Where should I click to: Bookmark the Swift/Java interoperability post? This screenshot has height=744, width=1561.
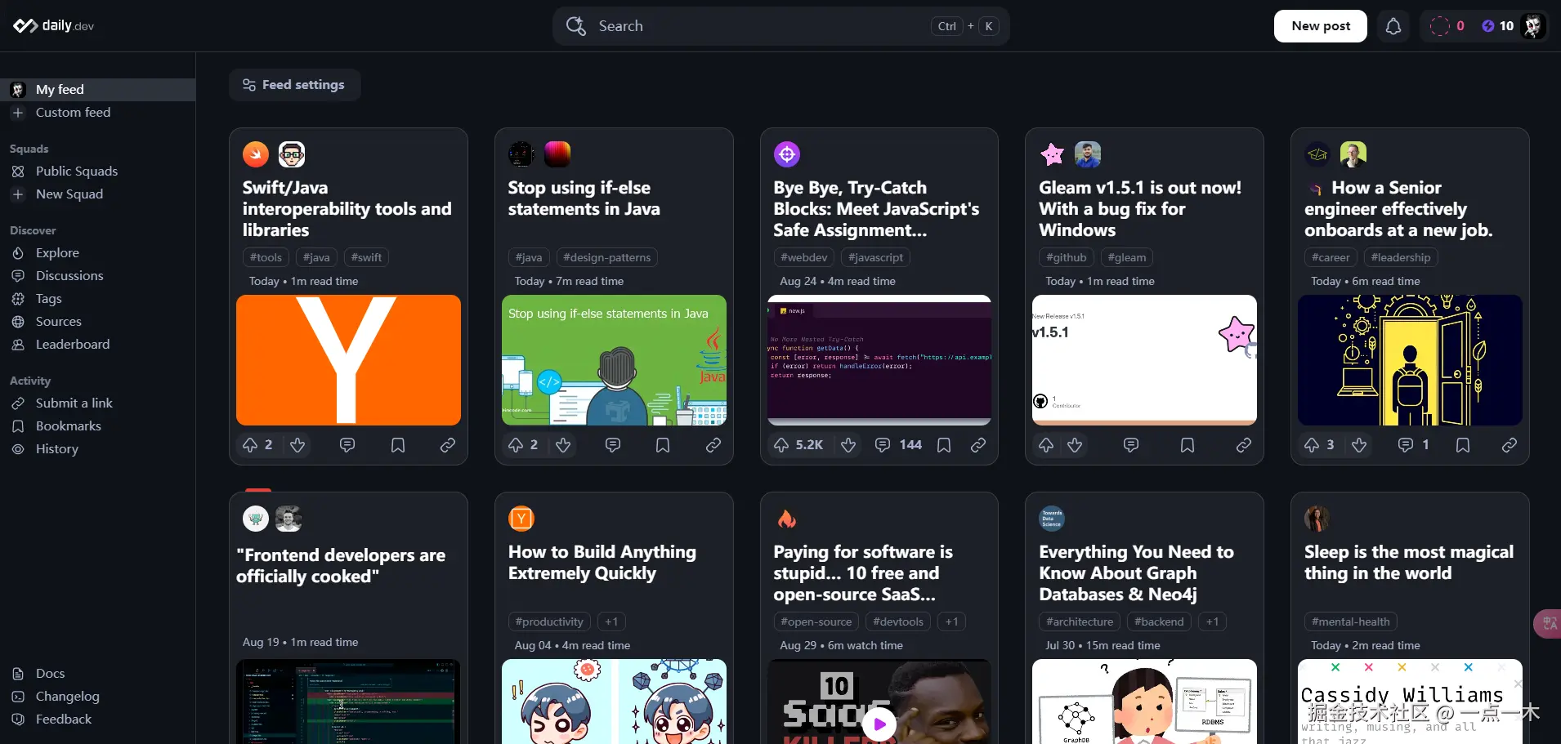pyautogui.click(x=397, y=445)
